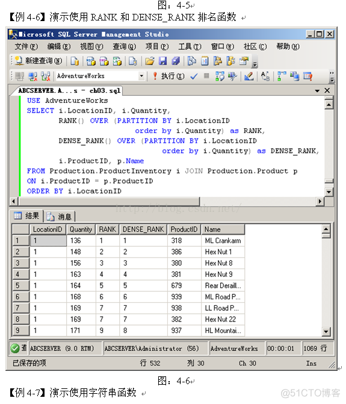Open the 窗口(W) menu
This screenshot has width=346, height=404.
[223, 46]
